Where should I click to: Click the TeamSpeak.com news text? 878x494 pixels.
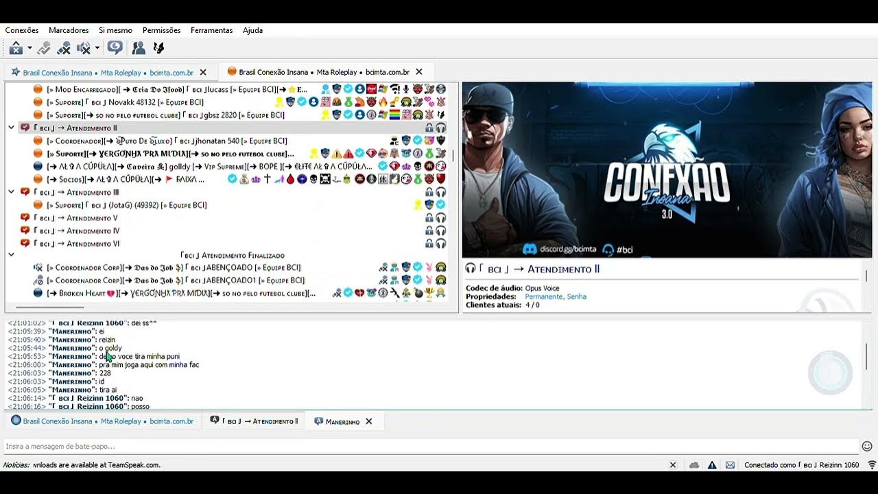click(x=96, y=464)
